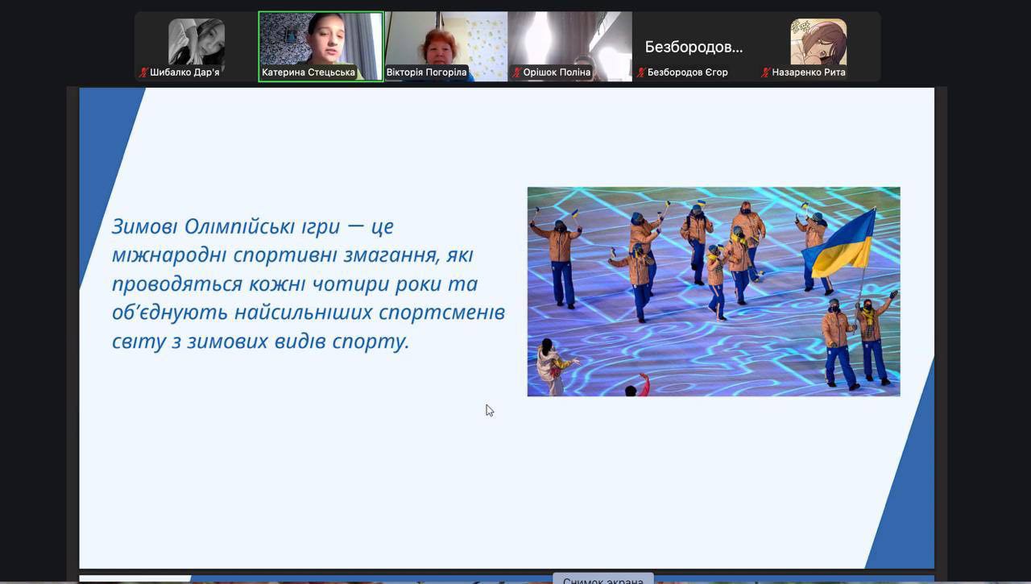
Task: Click the Ukrainian flag in the slide photo
Action: [842, 243]
